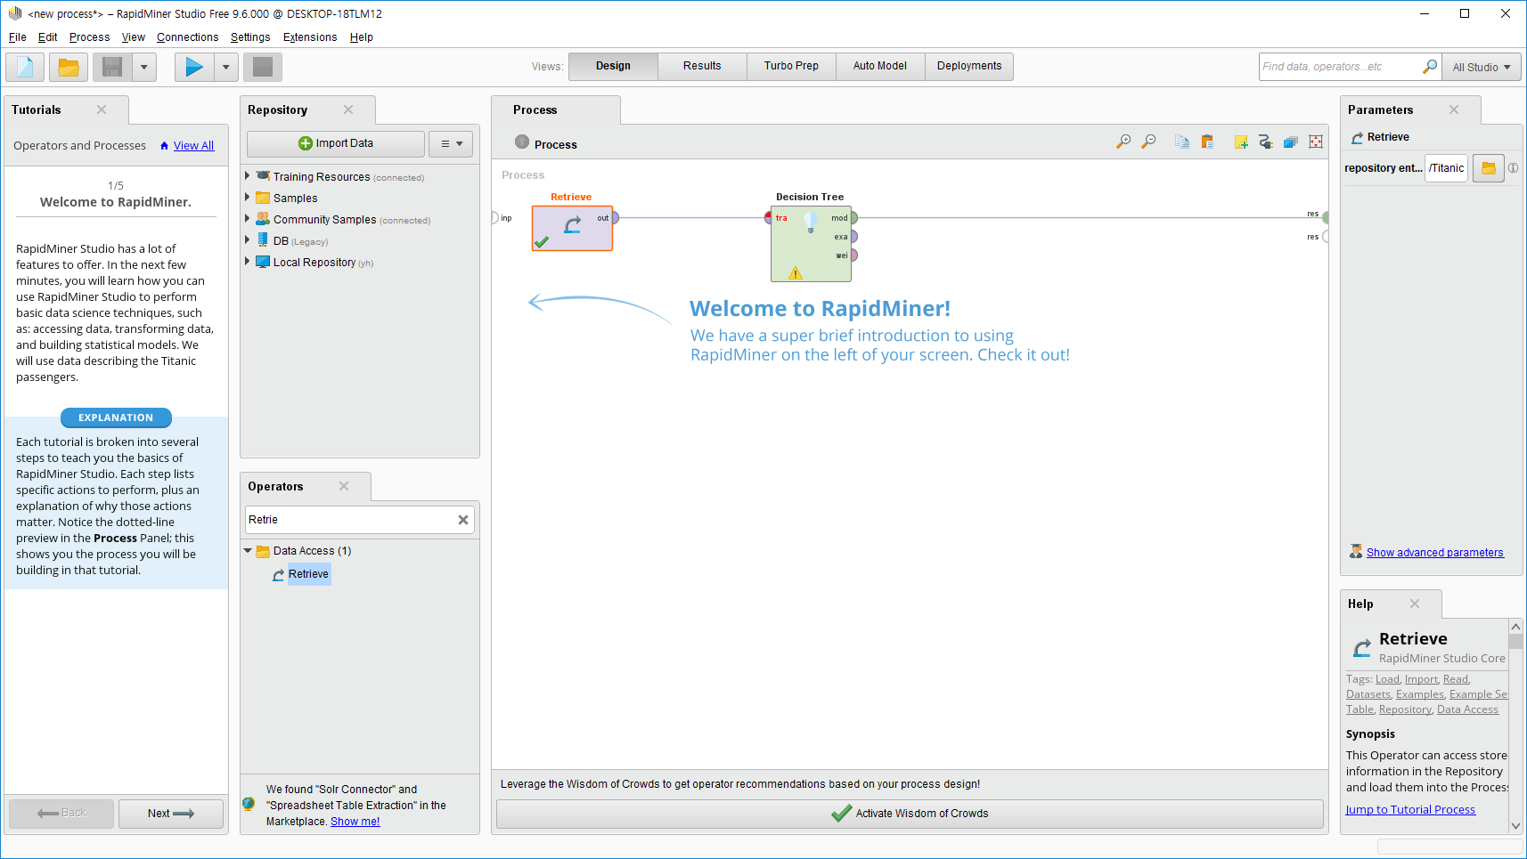Stop the process with the gray square button
Screen dimensions: 1527x859
click(x=263, y=67)
